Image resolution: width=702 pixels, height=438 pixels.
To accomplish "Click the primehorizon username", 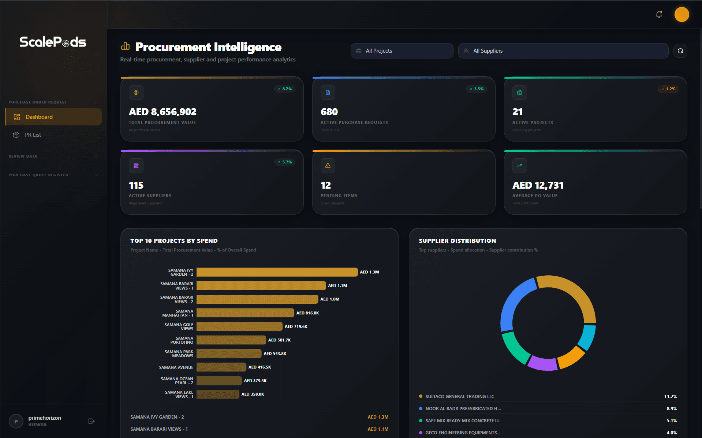I will tap(45, 418).
